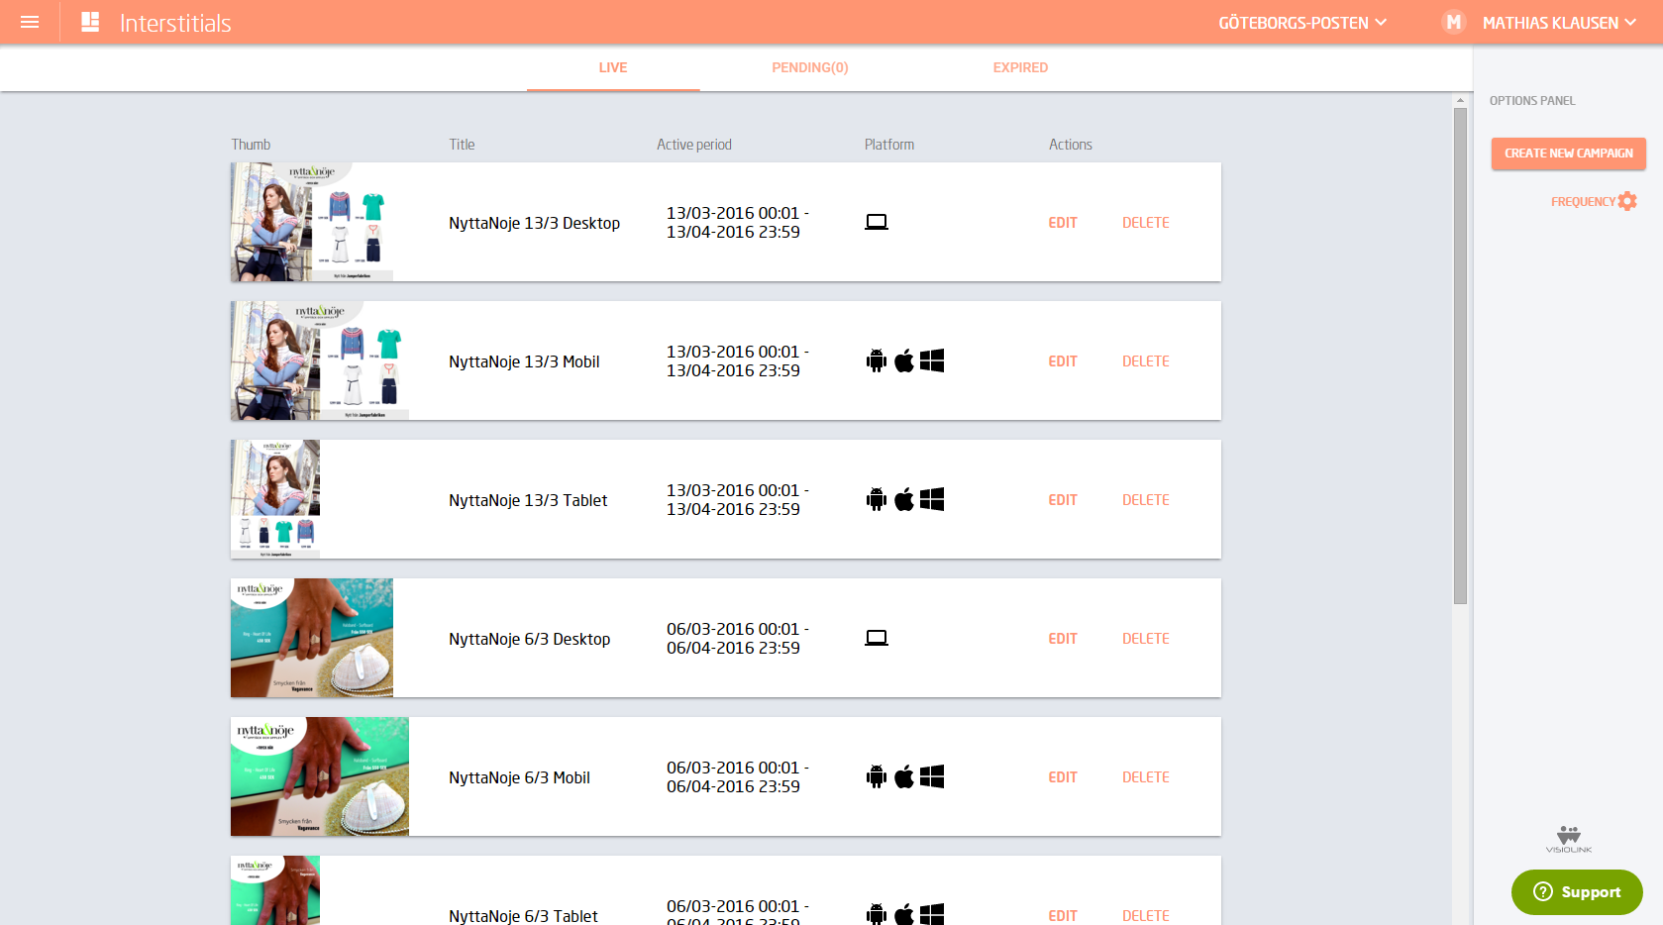
Task: Select title 'NyttaNoje 6/3 Mobil'
Action: point(519,777)
